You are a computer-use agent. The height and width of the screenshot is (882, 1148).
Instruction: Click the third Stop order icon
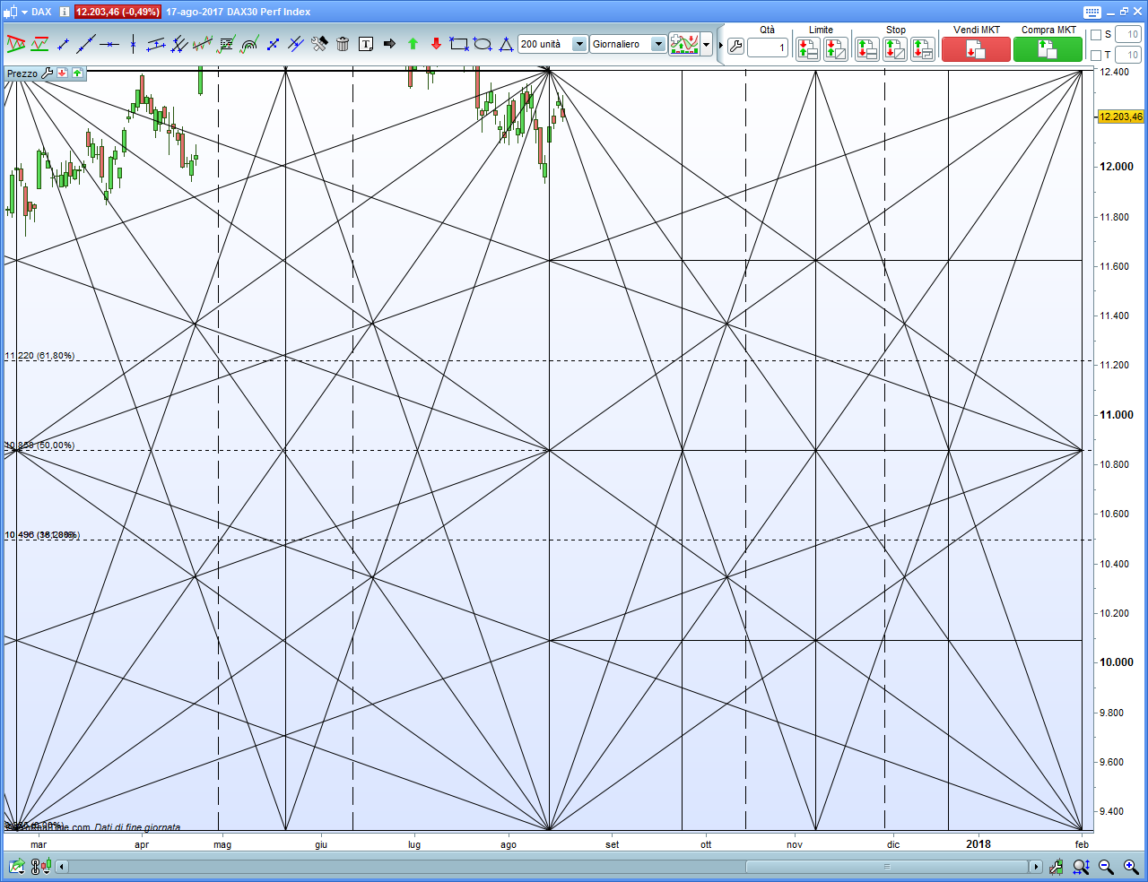922,49
